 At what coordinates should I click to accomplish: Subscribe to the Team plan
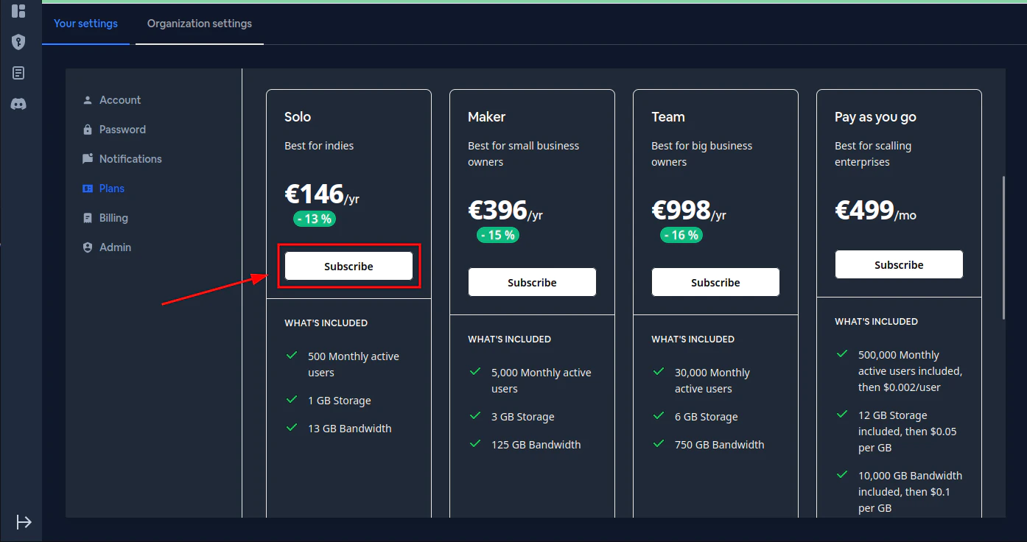tap(715, 283)
